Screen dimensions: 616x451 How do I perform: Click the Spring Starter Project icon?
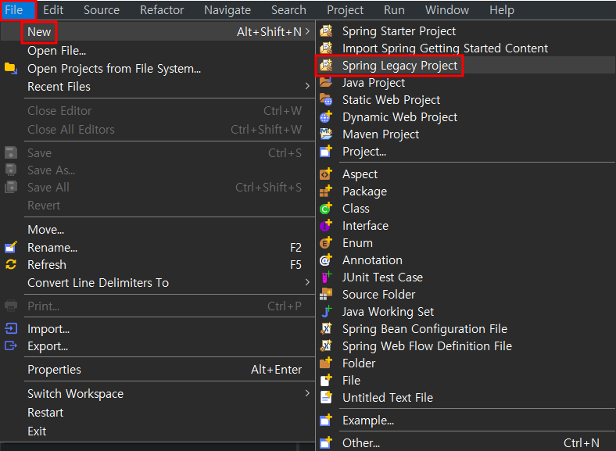pos(326,30)
